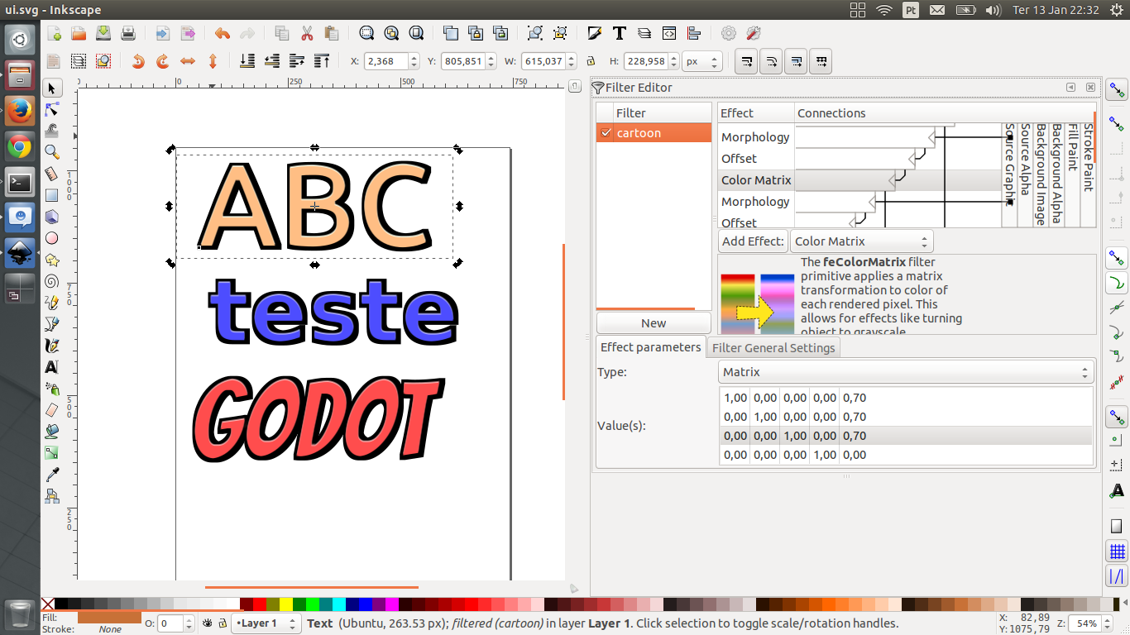
Task: Select the Paint Bucket tool
Action: pyautogui.click(x=51, y=432)
